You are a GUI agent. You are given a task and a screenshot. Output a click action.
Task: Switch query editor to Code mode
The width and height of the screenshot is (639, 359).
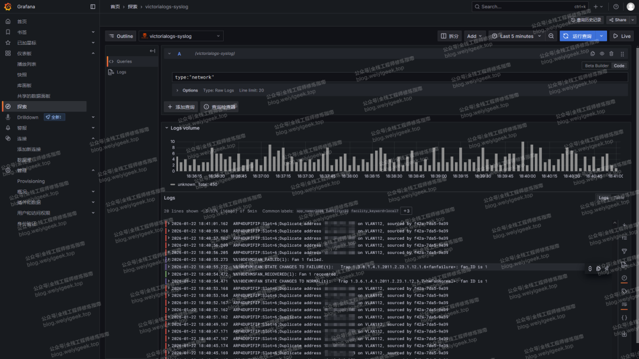619,66
